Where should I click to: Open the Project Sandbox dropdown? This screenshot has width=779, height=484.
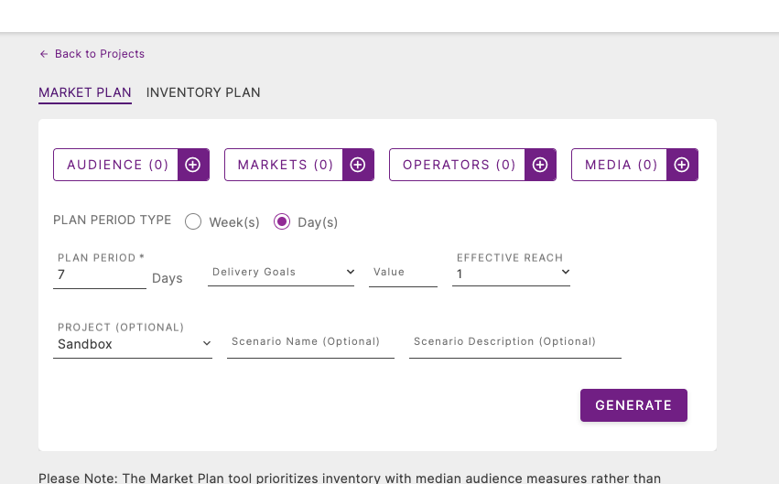coord(133,344)
